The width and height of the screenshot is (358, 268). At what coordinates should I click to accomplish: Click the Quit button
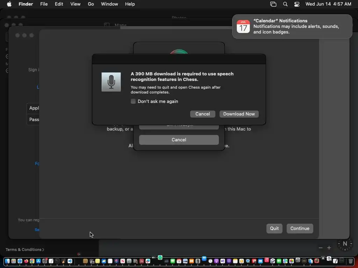[x=274, y=228]
